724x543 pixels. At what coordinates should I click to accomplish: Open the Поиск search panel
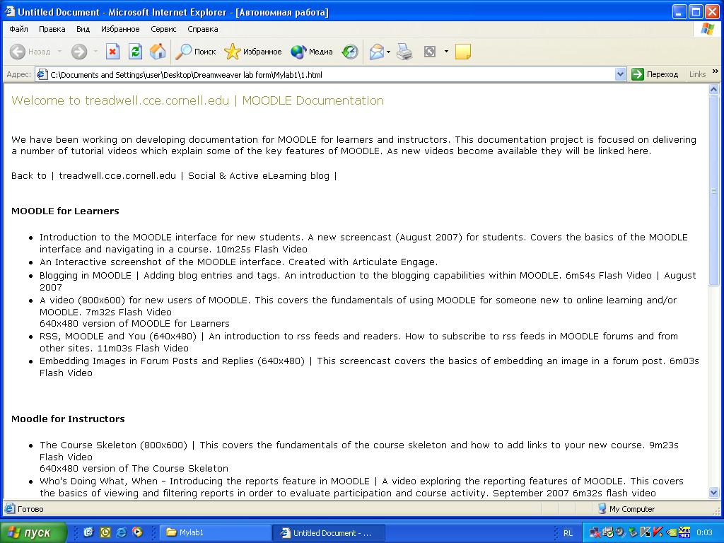tap(196, 52)
